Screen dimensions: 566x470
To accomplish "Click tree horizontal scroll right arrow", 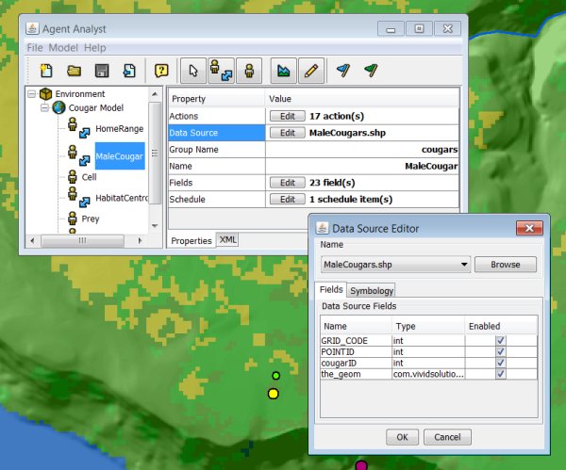I will pyautogui.click(x=140, y=240).
